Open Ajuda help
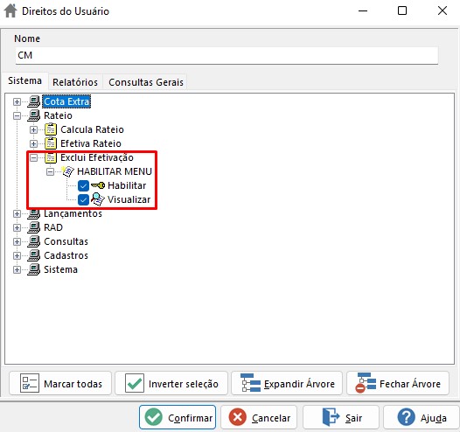Image resolution: width=460 pixels, height=432 pixels. [x=422, y=417]
